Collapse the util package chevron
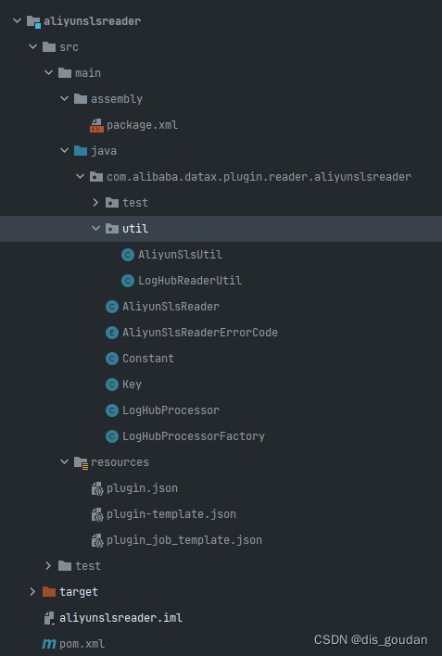This screenshot has height=656, width=442. [95, 229]
